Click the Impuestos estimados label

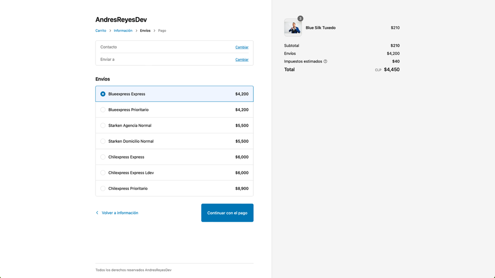303,61
